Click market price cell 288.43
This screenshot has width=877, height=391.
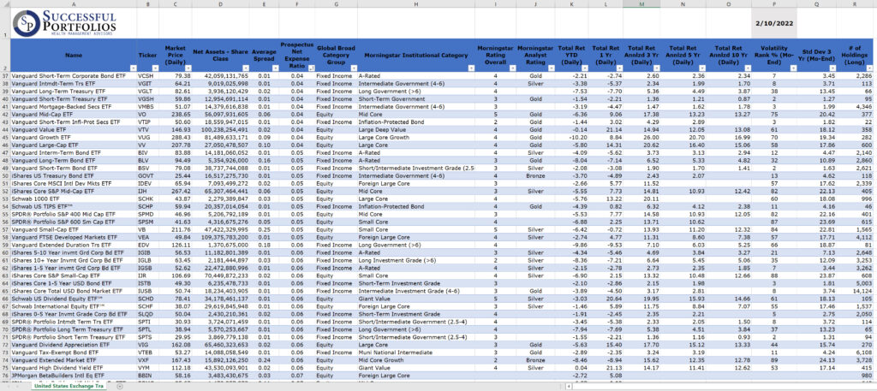tap(176, 137)
